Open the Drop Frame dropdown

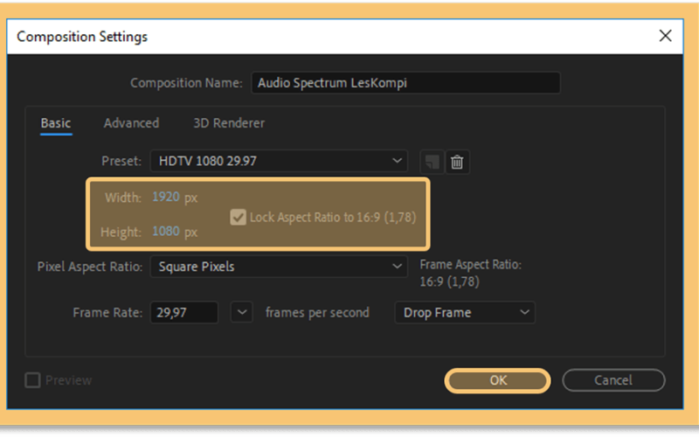465,313
